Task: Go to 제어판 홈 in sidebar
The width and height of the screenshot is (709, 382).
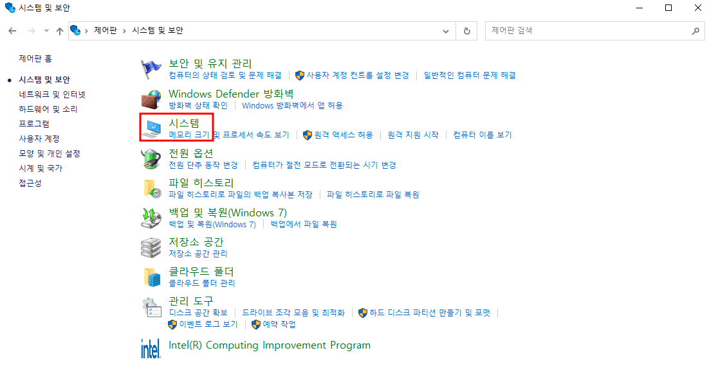Action: (35, 58)
